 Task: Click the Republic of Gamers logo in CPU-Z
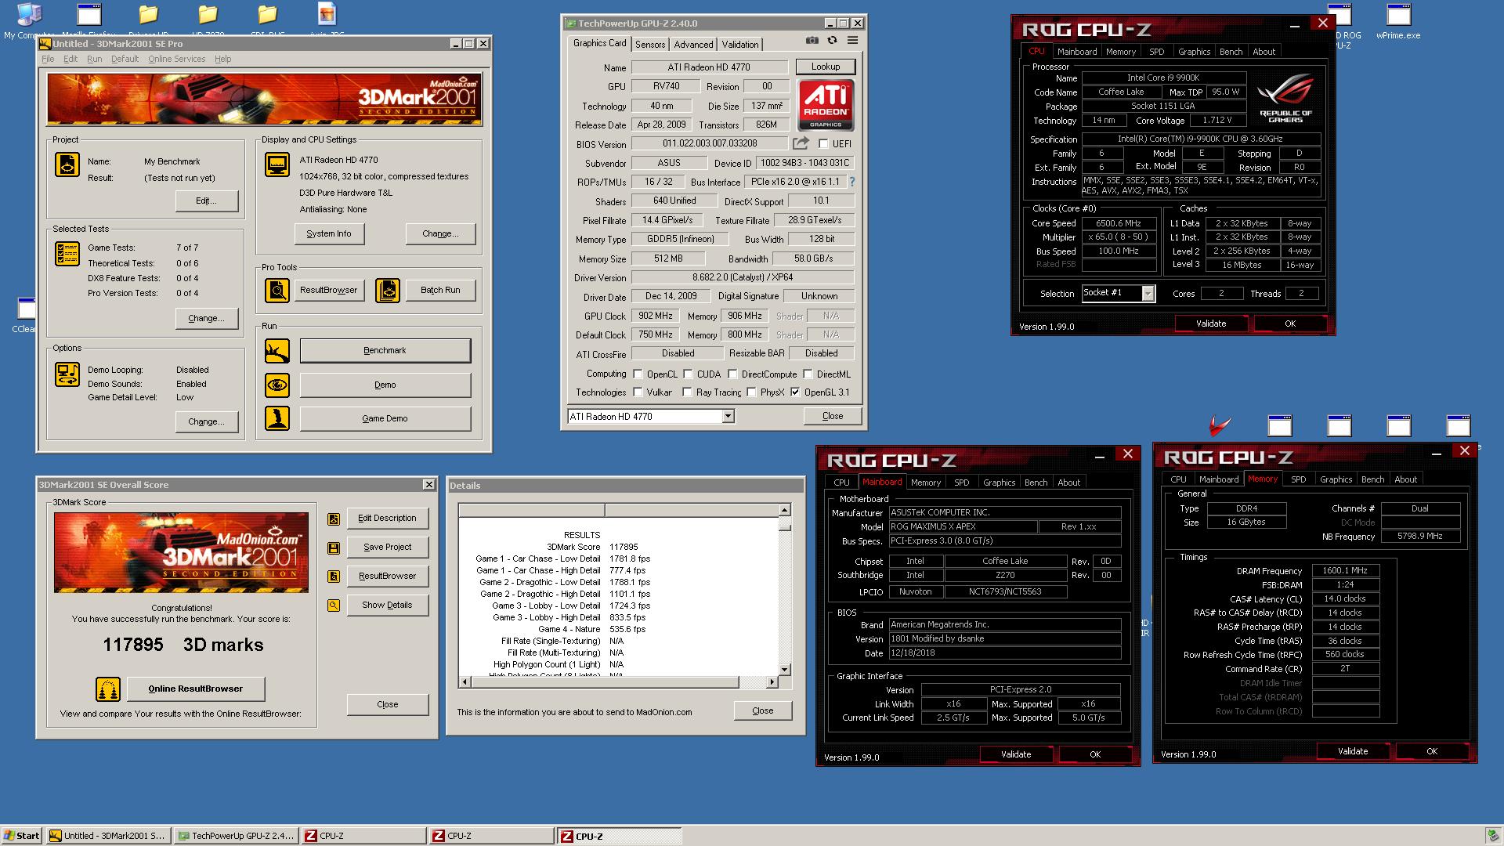[x=1285, y=99]
